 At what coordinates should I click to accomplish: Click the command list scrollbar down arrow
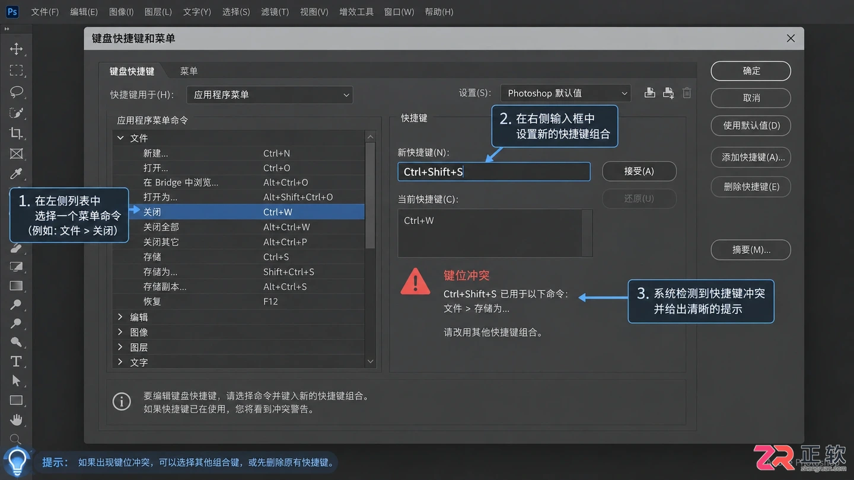coord(371,361)
